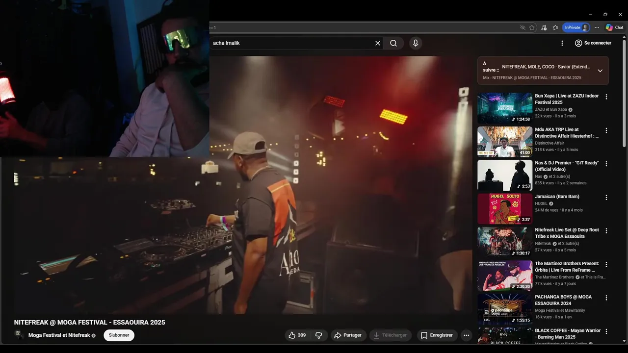Click the YouTube search magnifier button

point(393,43)
